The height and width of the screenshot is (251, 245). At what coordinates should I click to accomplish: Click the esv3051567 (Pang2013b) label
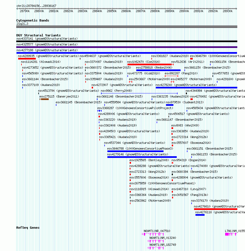tap(190, 195)
